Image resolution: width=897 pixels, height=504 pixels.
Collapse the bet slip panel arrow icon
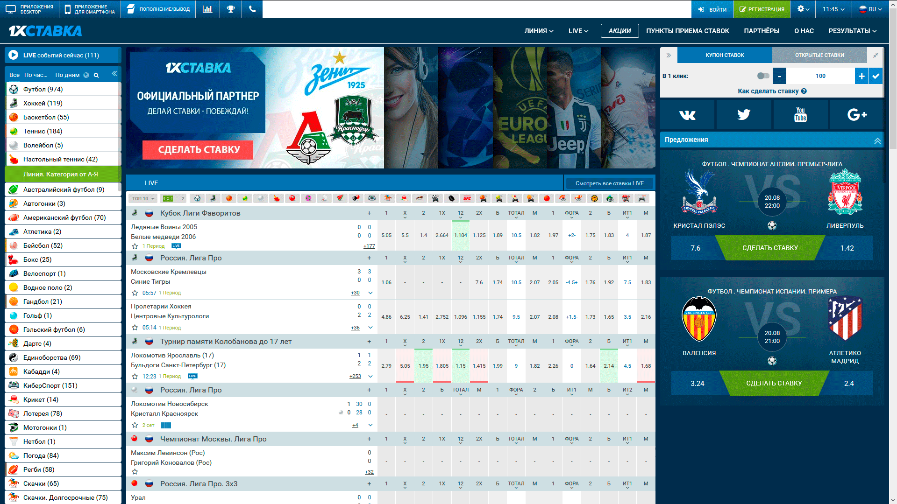point(669,55)
